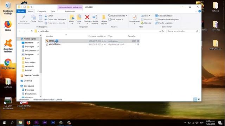
Task: Expand the Abrir dropdown arrow
Action: (x=149, y=16)
